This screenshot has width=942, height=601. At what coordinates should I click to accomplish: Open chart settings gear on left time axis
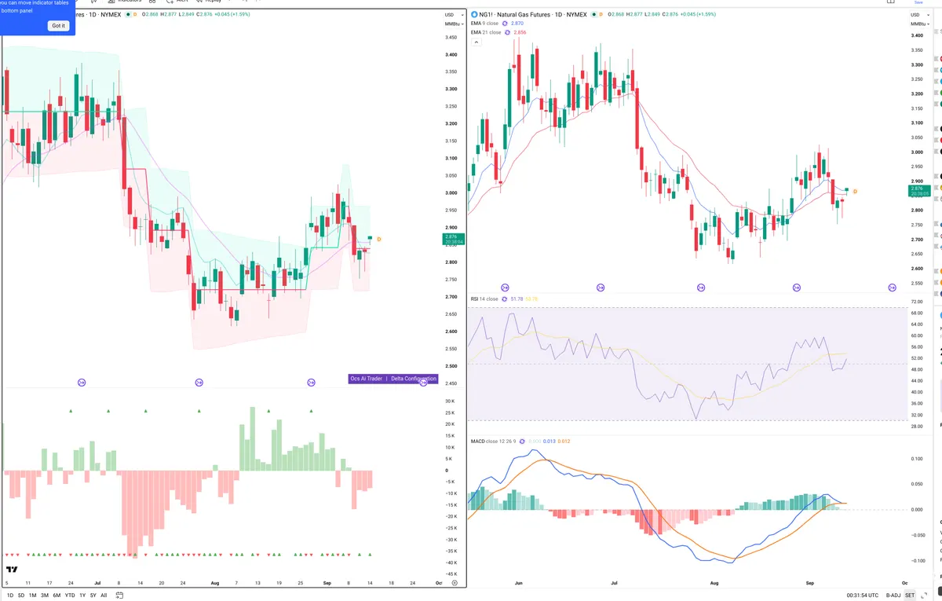[455, 583]
